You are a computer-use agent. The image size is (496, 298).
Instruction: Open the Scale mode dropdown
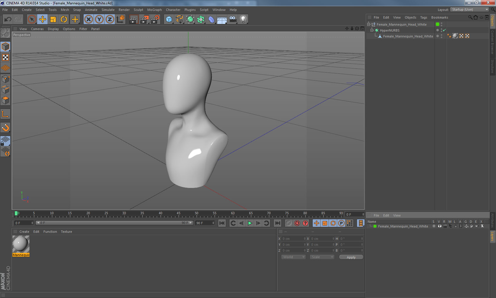(x=322, y=257)
